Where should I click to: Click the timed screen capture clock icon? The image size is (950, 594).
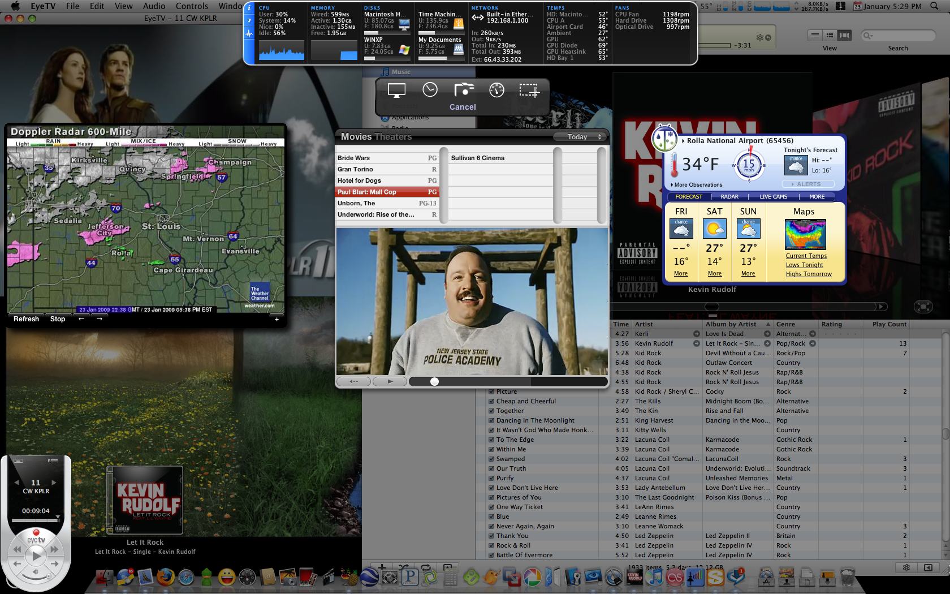pyautogui.click(x=430, y=90)
